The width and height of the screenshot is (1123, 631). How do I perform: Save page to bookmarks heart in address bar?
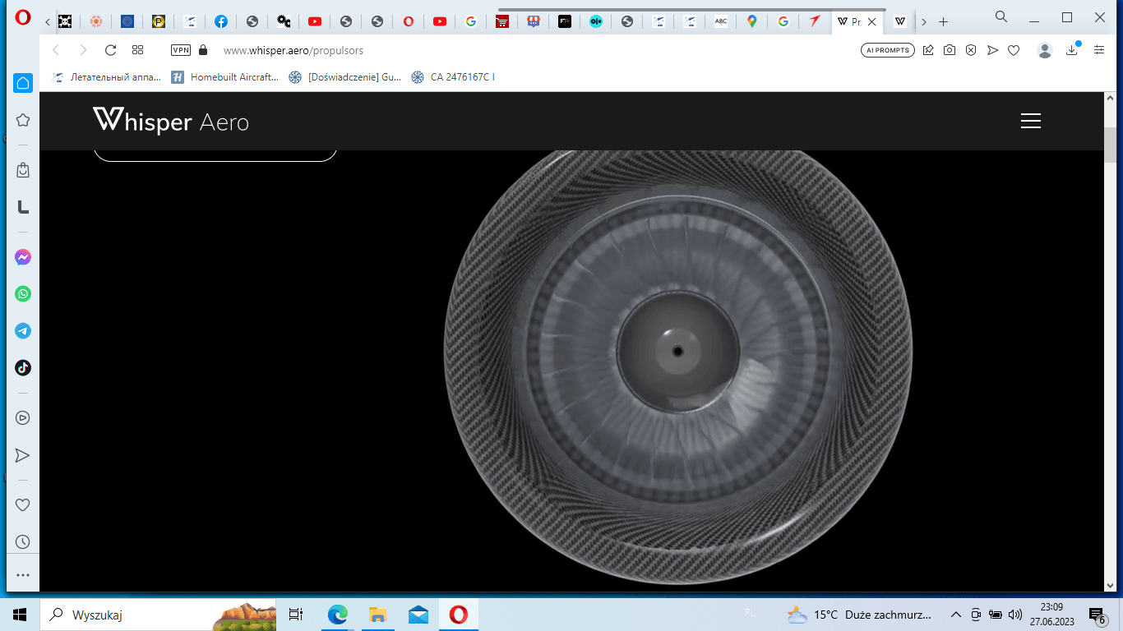[x=1014, y=50]
